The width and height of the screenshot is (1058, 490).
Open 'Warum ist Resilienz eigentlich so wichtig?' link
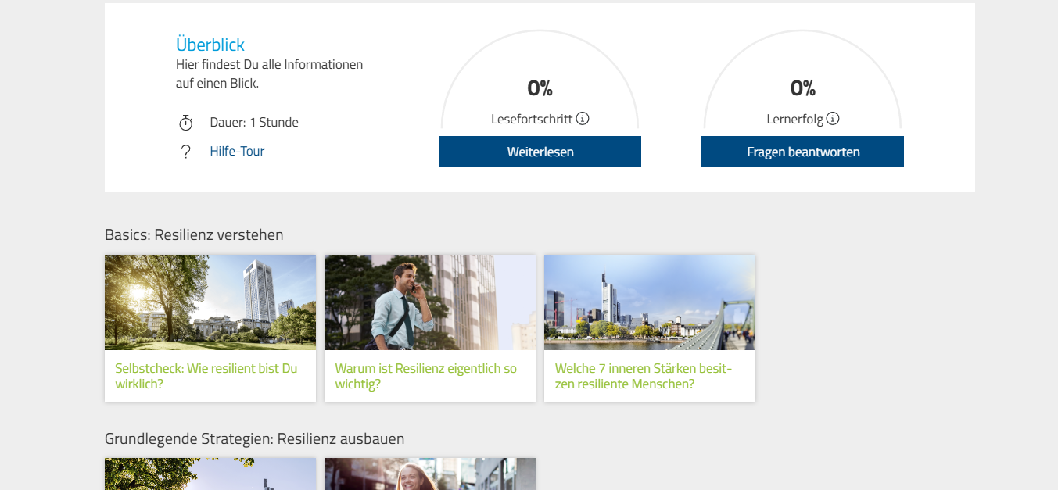[426, 376]
